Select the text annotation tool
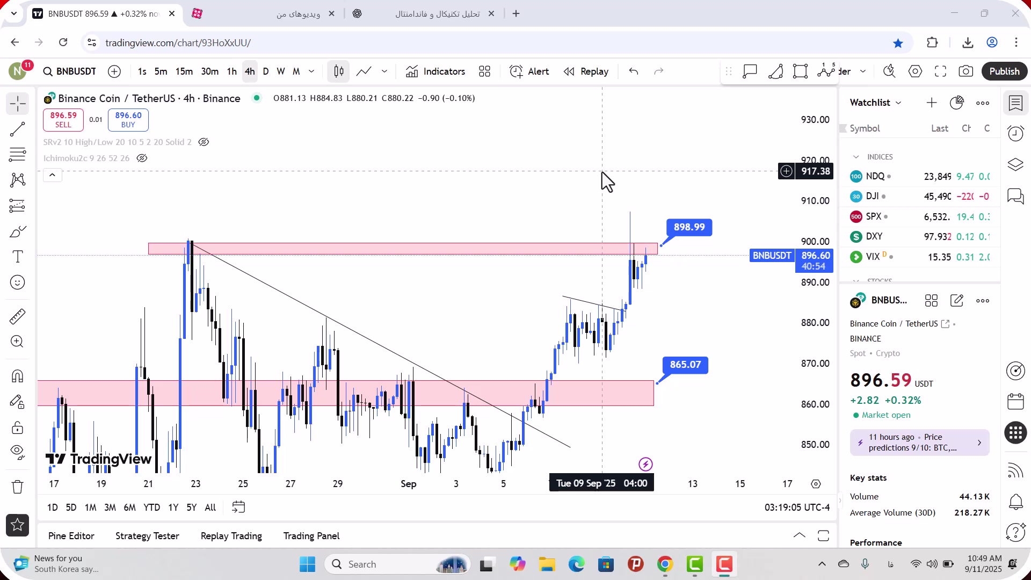 click(17, 257)
